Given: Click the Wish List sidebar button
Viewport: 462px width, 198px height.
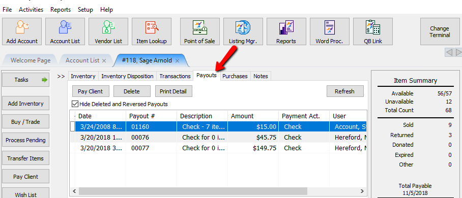Looking at the screenshot, I should (25, 193).
